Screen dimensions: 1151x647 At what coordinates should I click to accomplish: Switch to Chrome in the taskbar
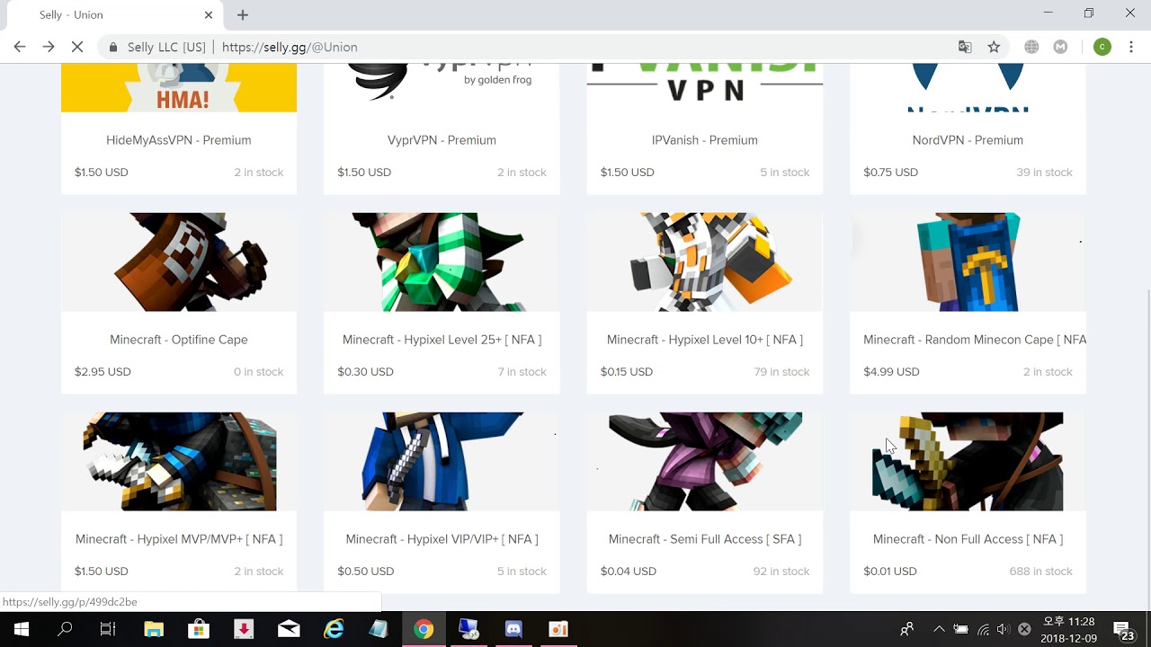[424, 629]
